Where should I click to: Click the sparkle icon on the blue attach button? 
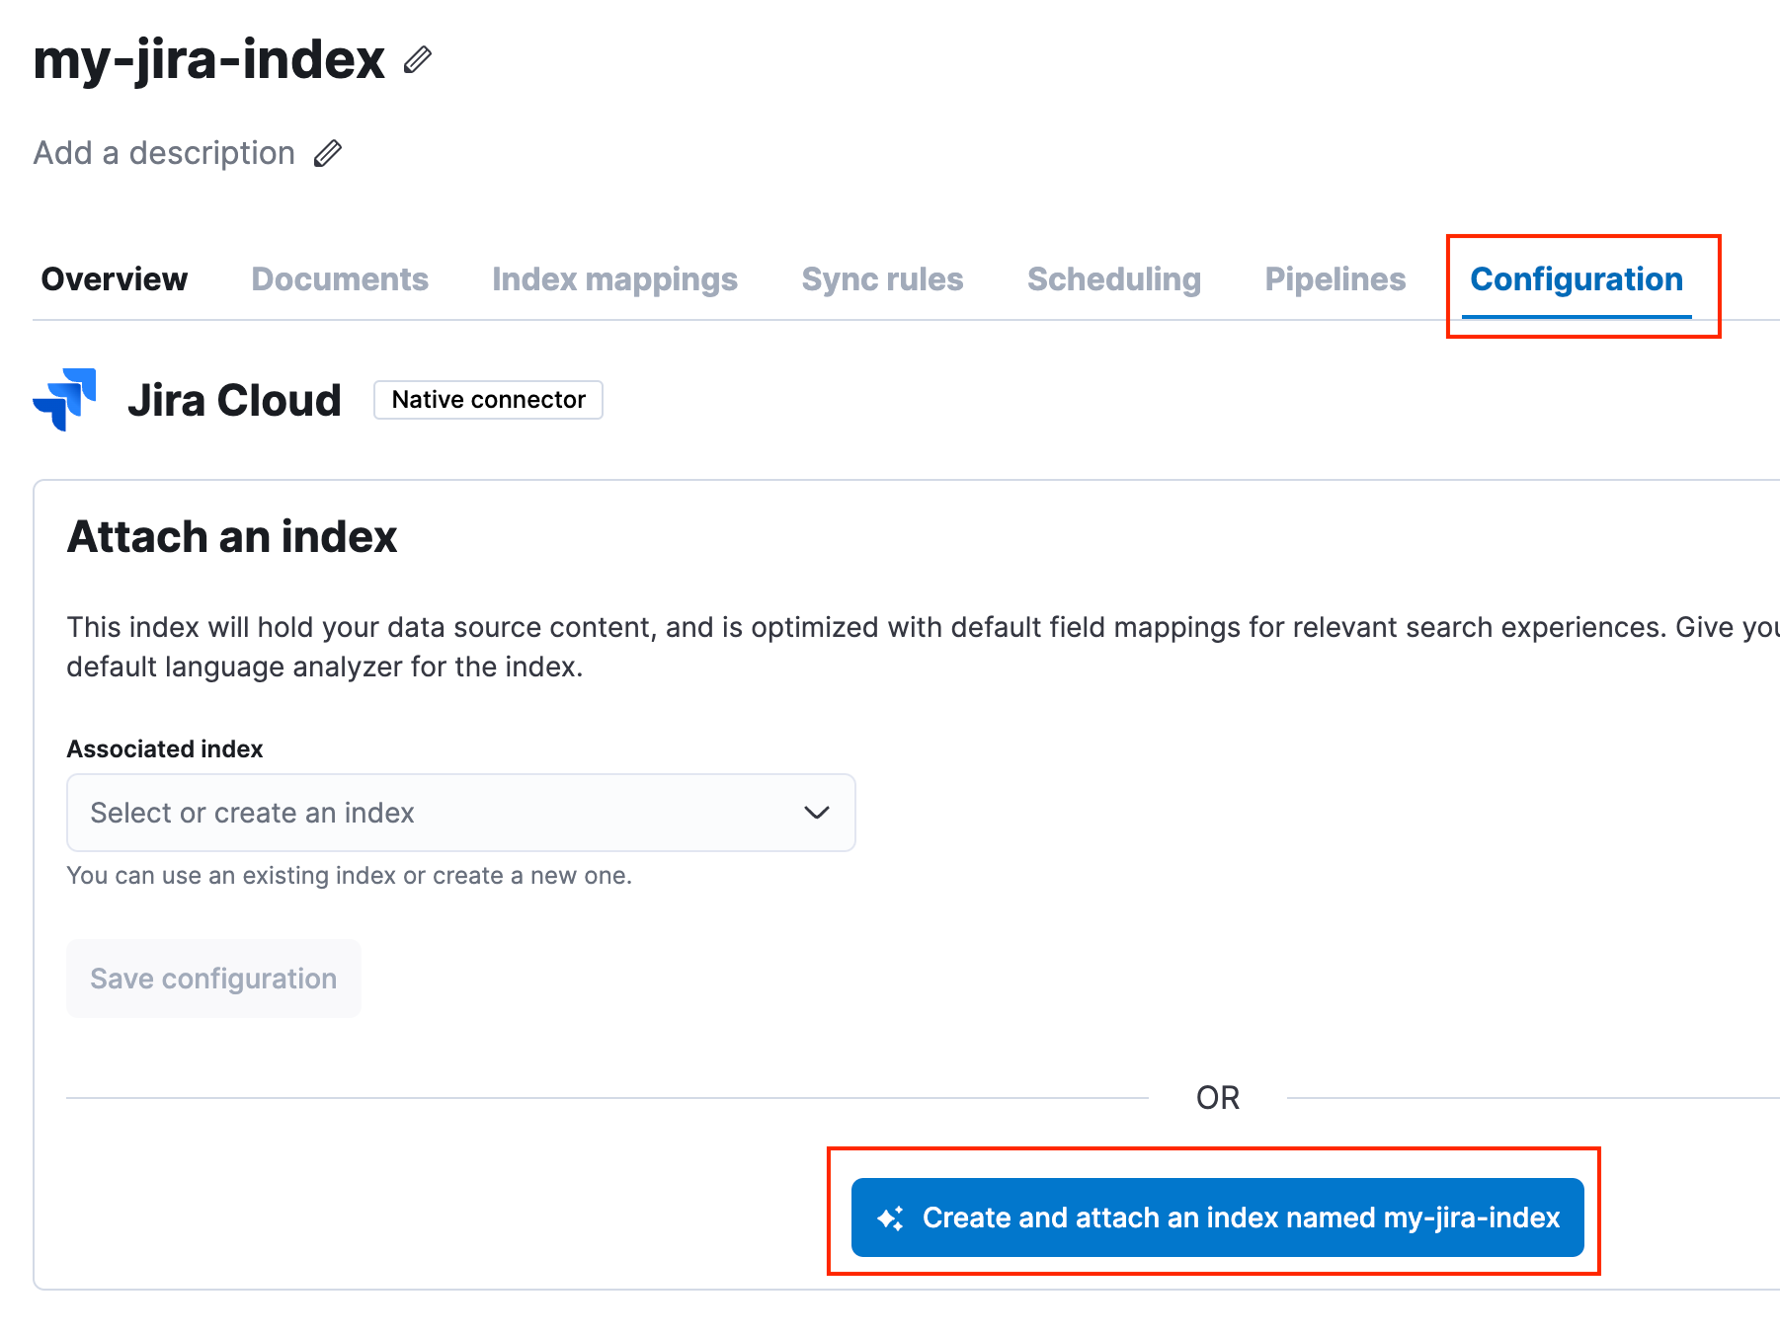click(891, 1217)
